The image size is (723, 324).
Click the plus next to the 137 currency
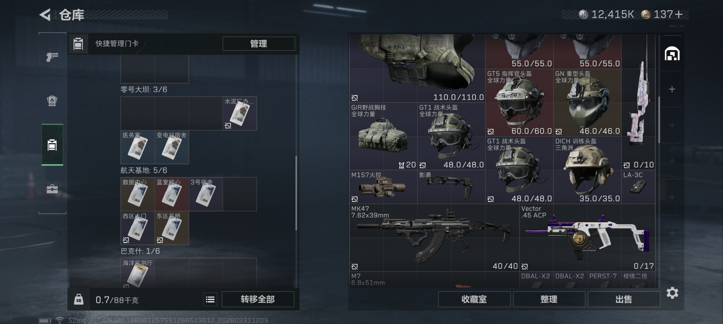click(679, 14)
